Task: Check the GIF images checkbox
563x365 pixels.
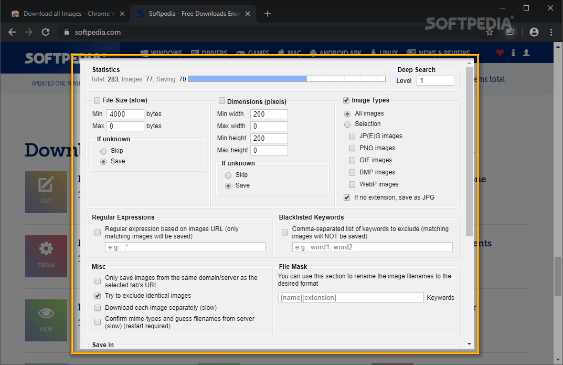Action: pos(352,160)
